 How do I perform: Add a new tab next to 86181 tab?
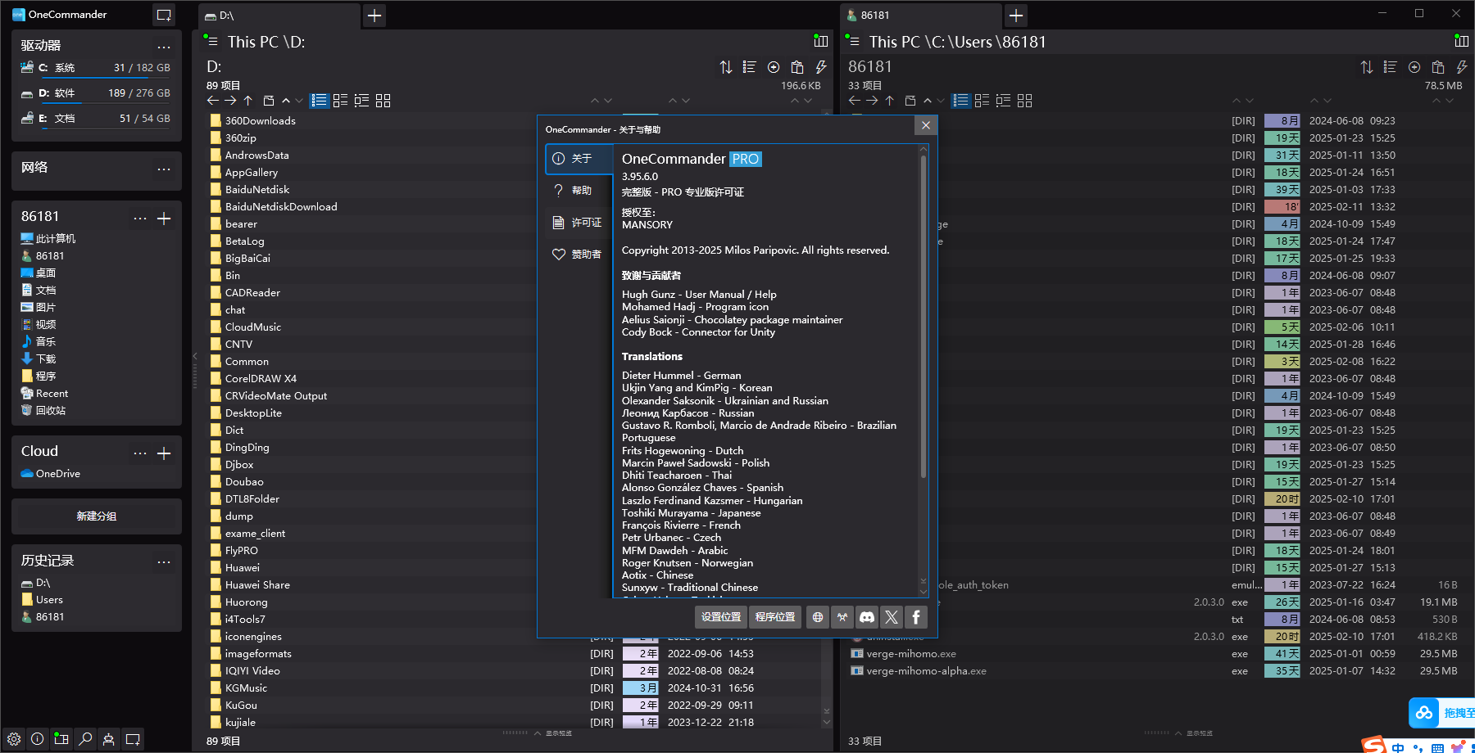tap(1016, 16)
